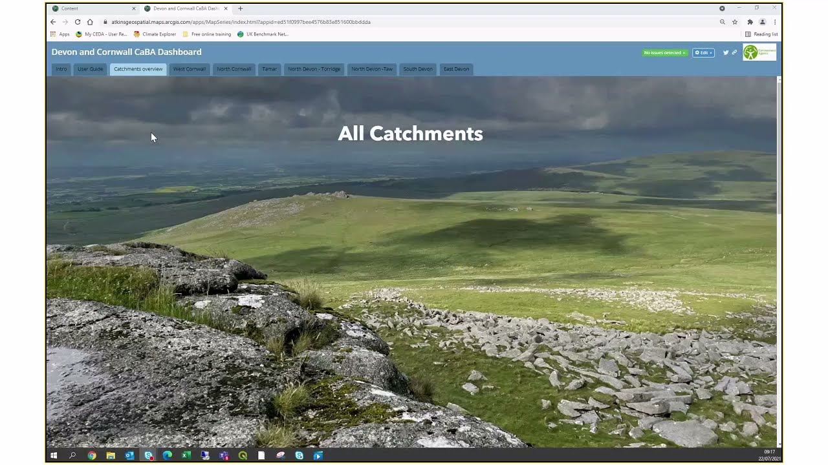Open the Windows Start menu

click(x=54, y=455)
